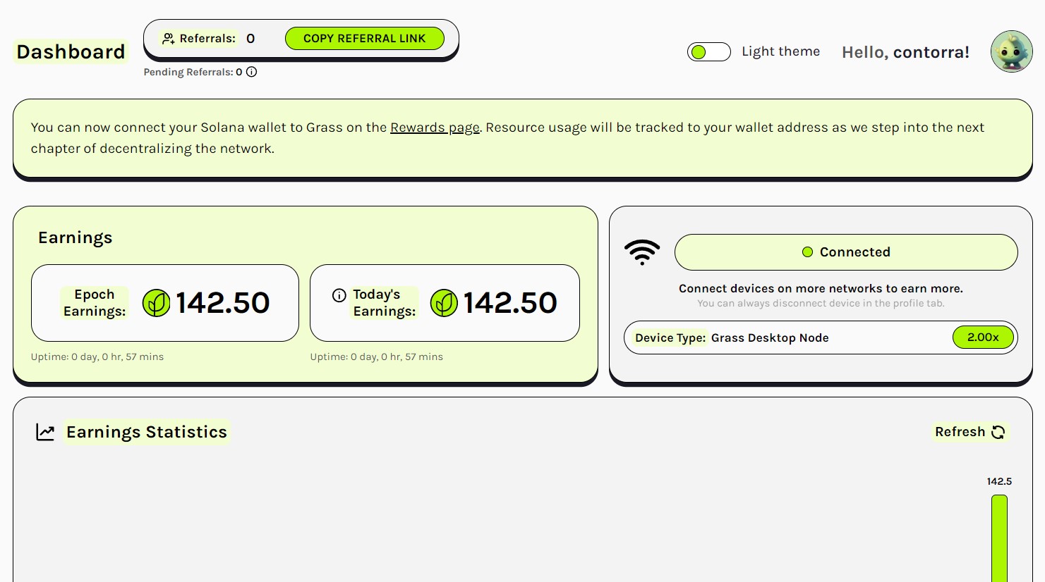Image resolution: width=1045 pixels, height=582 pixels.
Task: Click the circular refresh arrows icon
Action: coord(998,432)
